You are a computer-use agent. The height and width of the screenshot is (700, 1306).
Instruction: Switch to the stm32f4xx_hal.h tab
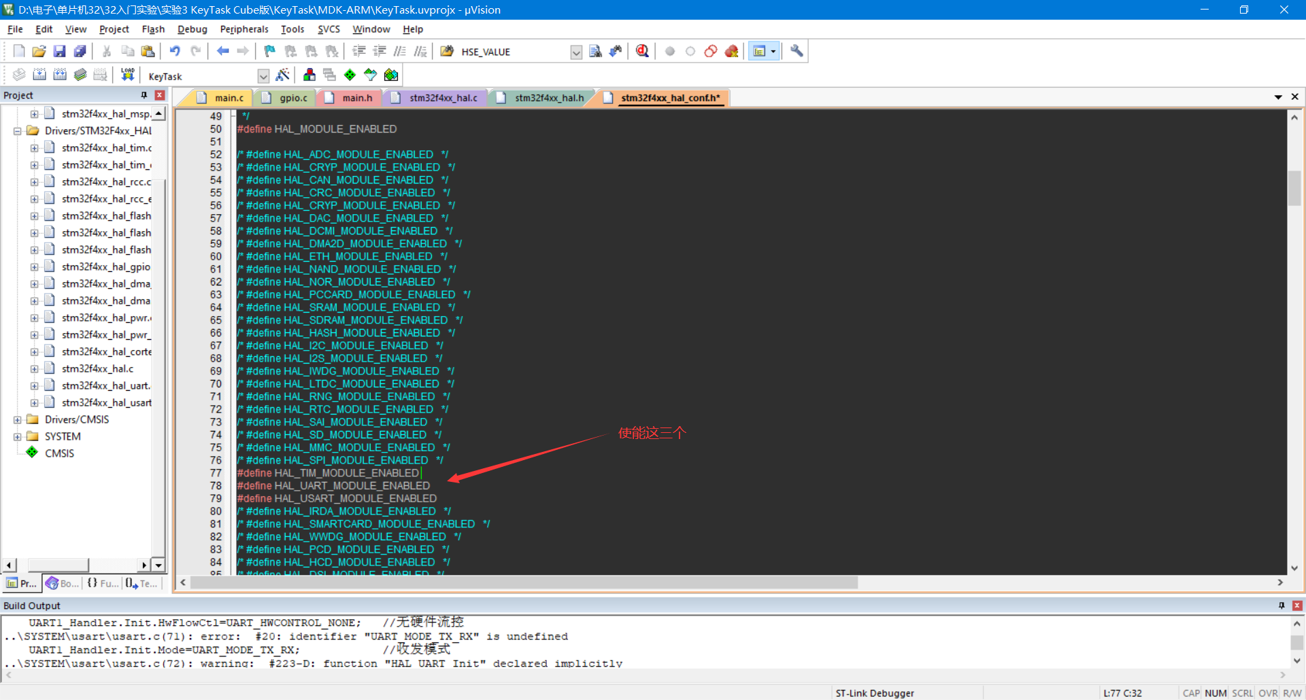pos(540,98)
